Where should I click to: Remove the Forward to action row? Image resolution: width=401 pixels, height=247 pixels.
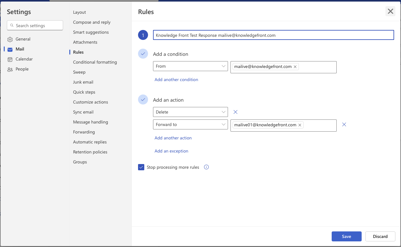tap(344, 124)
